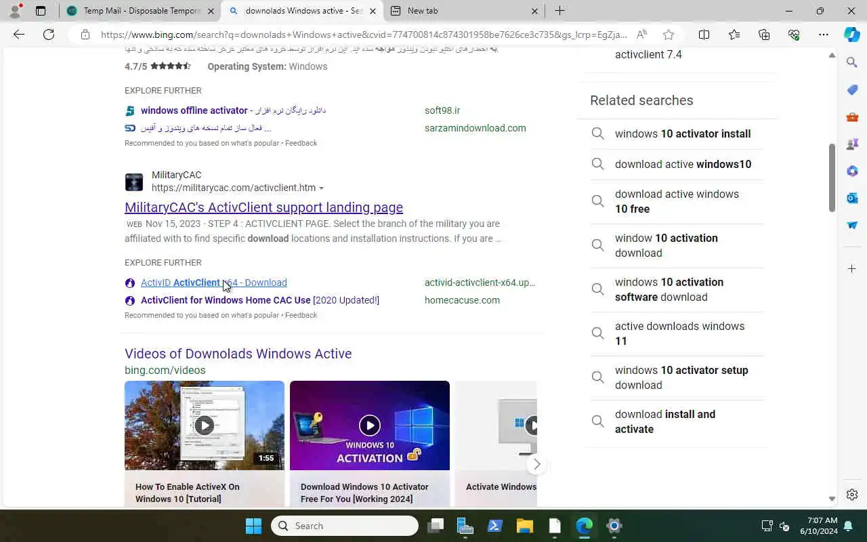This screenshot has height=542, width=867.
Task: Open Videos of Downolads Windows Active heading
Action: (x=238, y=354)
